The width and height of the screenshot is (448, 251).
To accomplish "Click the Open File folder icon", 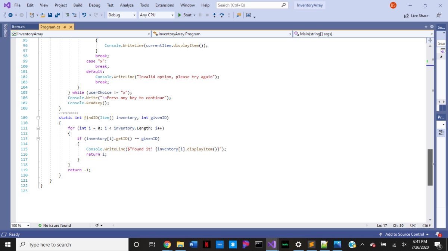I will click(x=43, y=15).
